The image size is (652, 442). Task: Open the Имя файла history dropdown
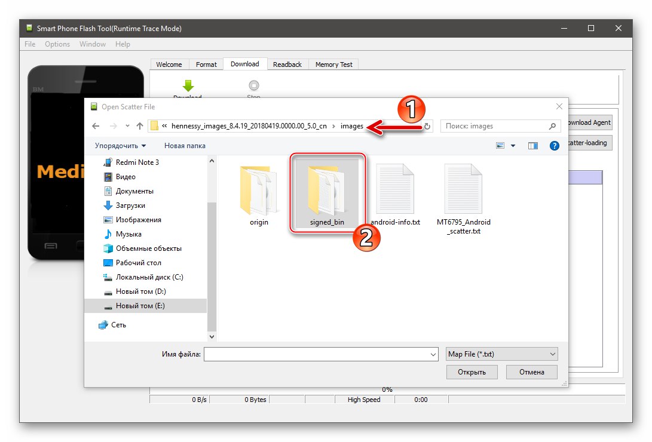pos(433,354)
